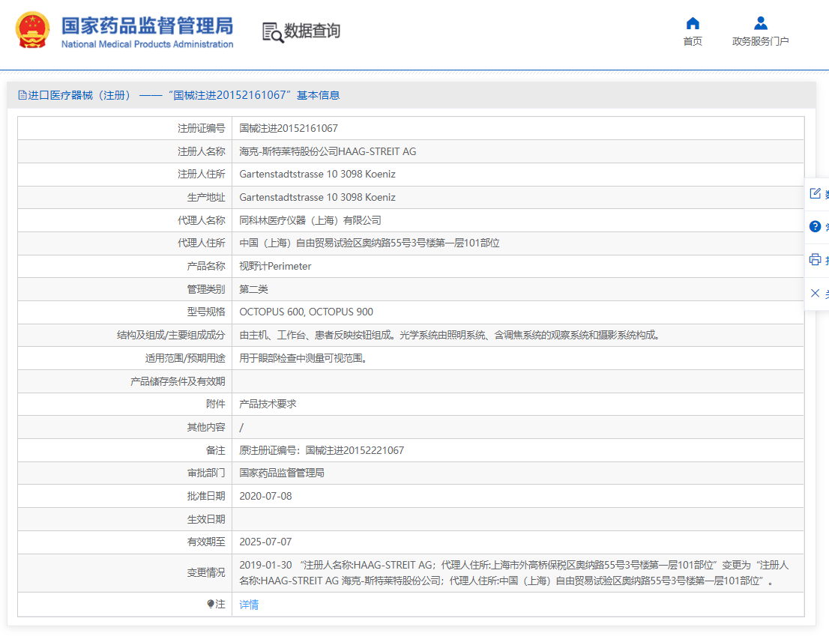
Task: Click the 备注 row label
Action: click(x=216, y=450)
